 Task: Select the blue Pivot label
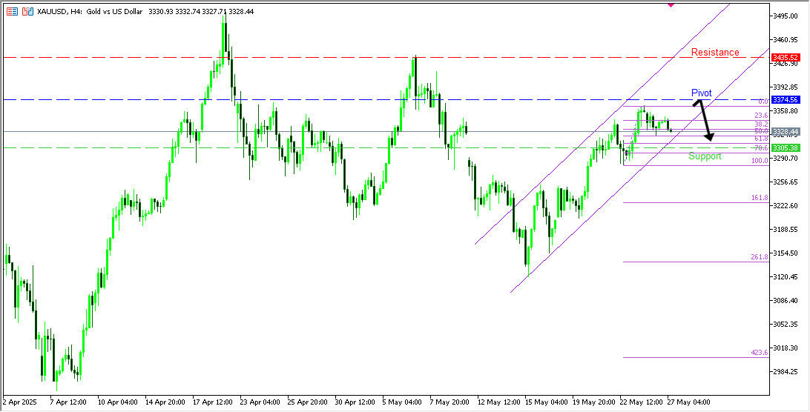tap(701, 93)
